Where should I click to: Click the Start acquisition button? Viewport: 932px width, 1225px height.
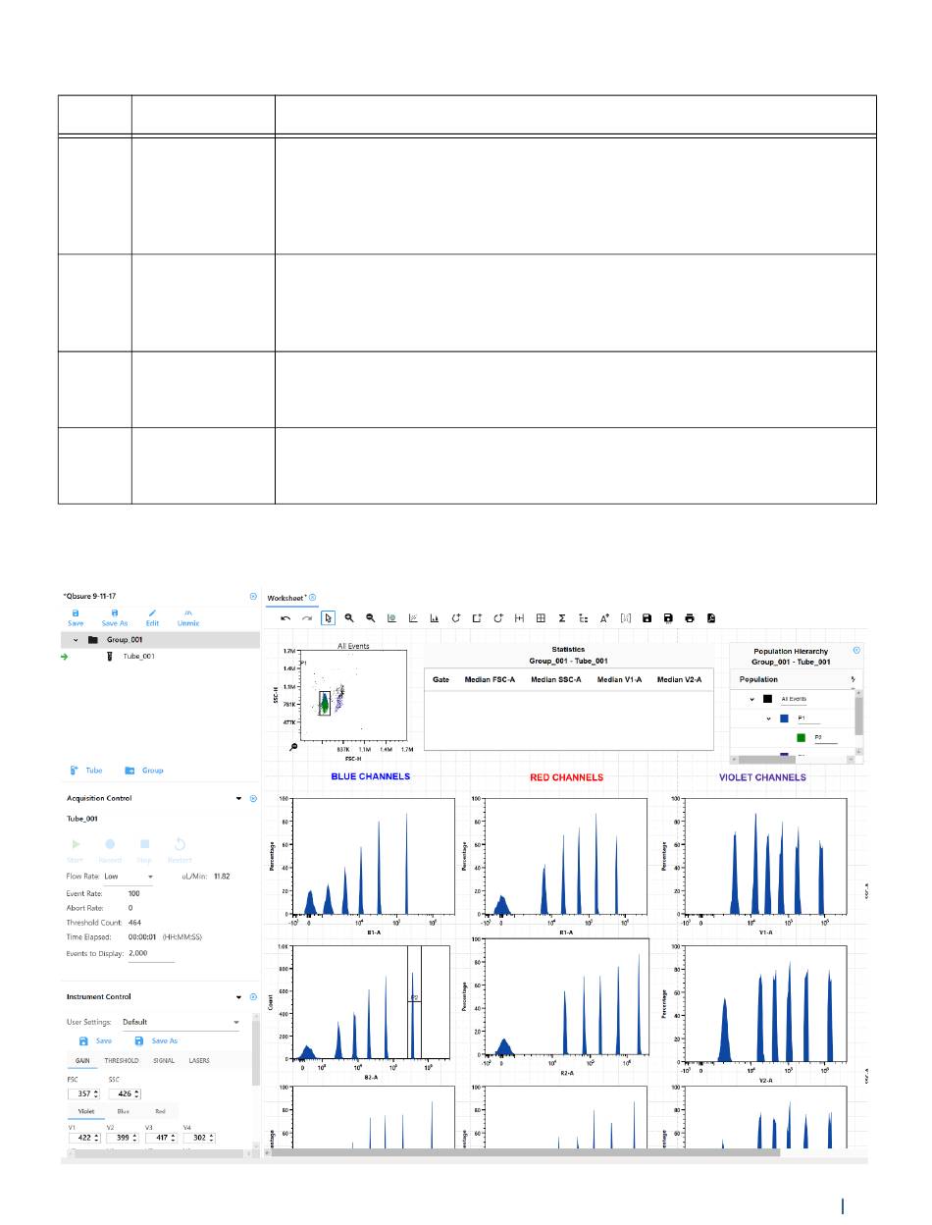coord(77,848)
